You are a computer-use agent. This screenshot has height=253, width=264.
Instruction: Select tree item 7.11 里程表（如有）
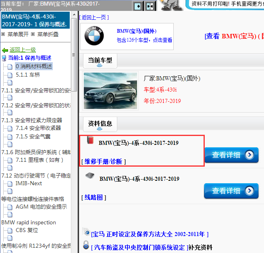click(x=39, y=160)
